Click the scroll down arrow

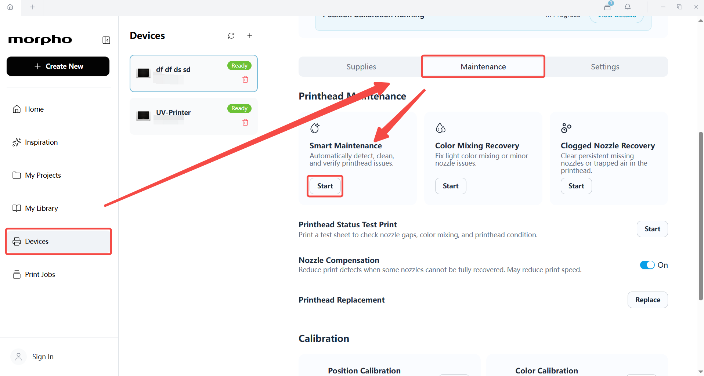click(x=701, y=372)
